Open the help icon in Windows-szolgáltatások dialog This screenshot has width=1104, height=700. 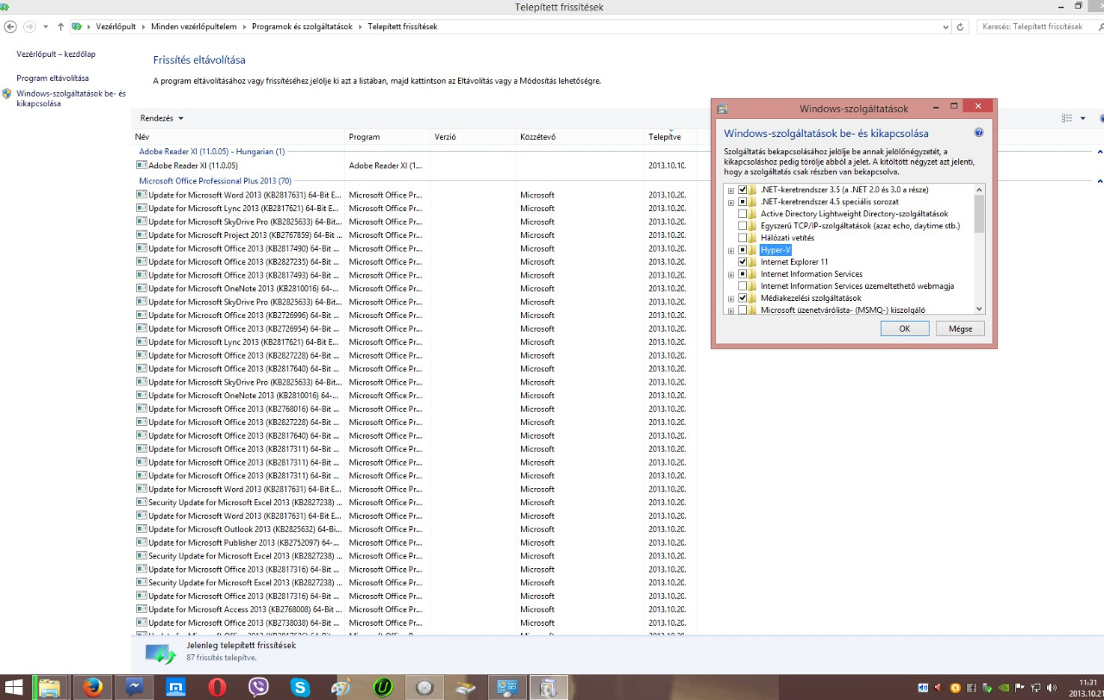(979, 134)
